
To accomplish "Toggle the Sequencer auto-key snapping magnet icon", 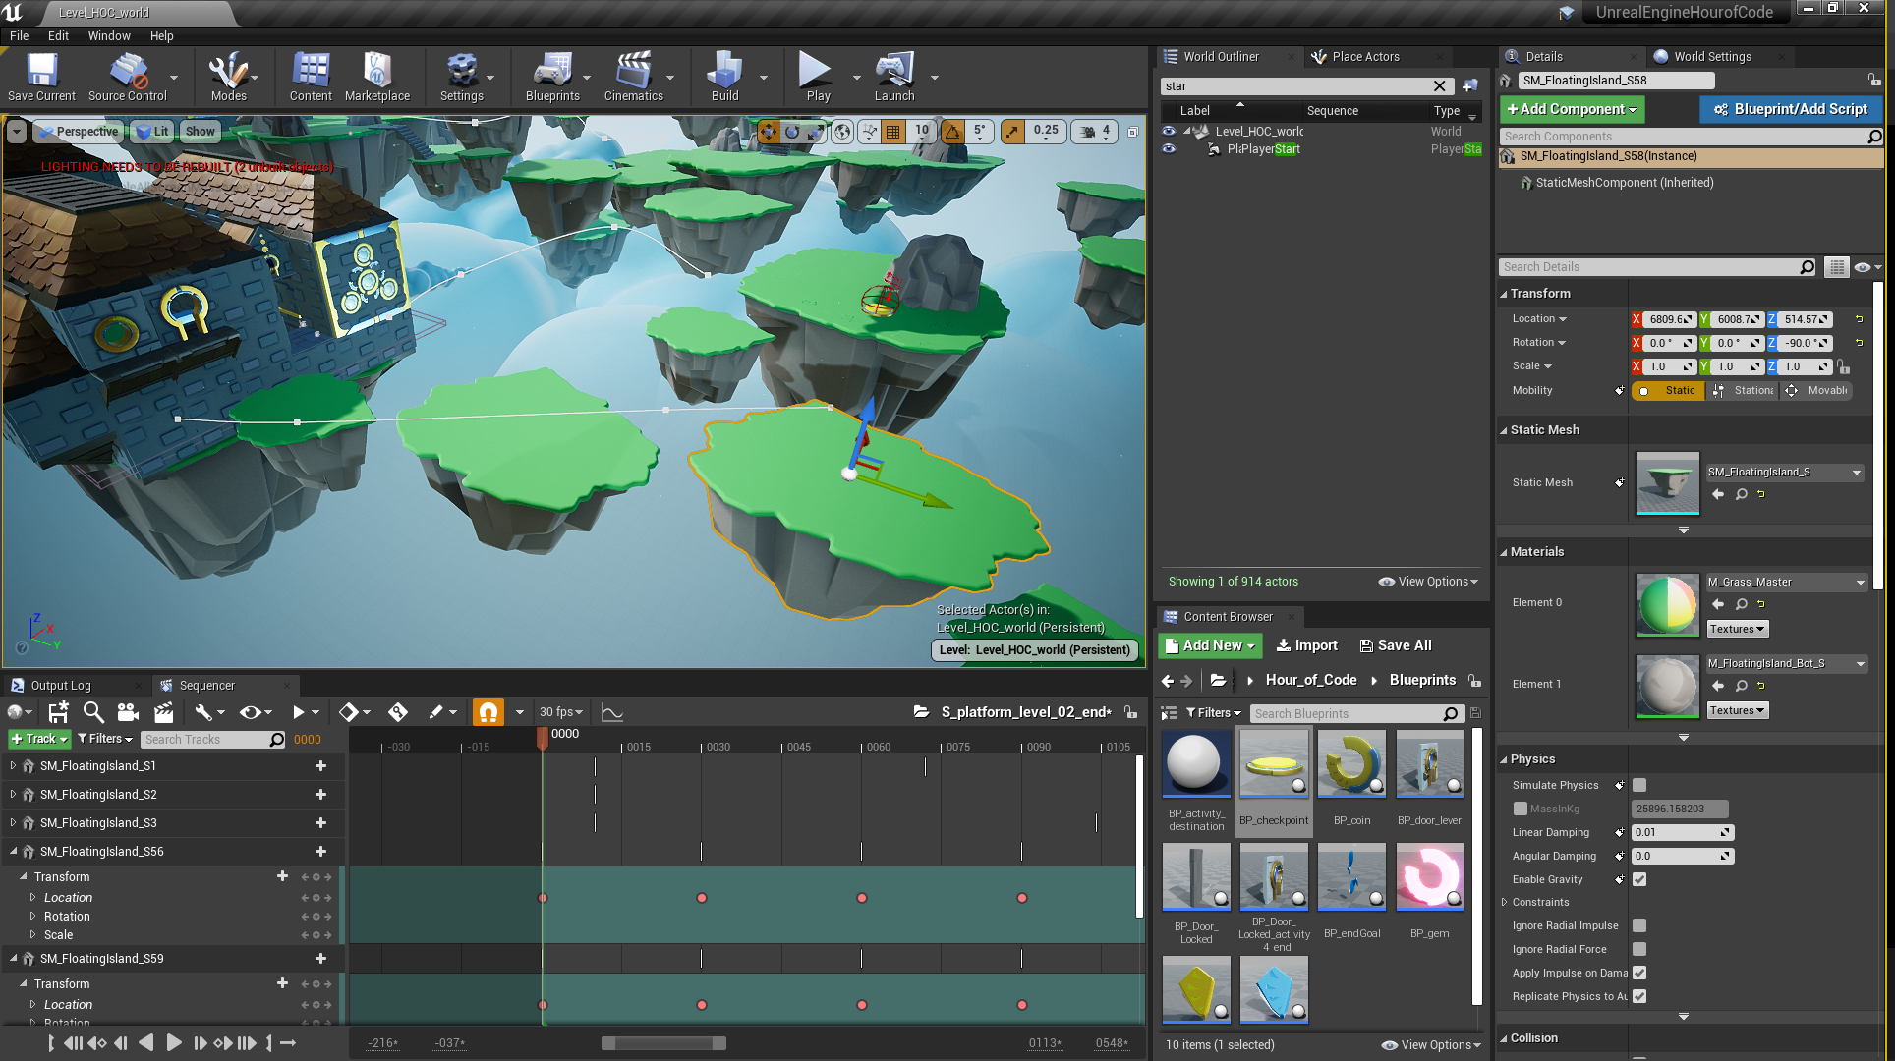I will coord(488,712).
